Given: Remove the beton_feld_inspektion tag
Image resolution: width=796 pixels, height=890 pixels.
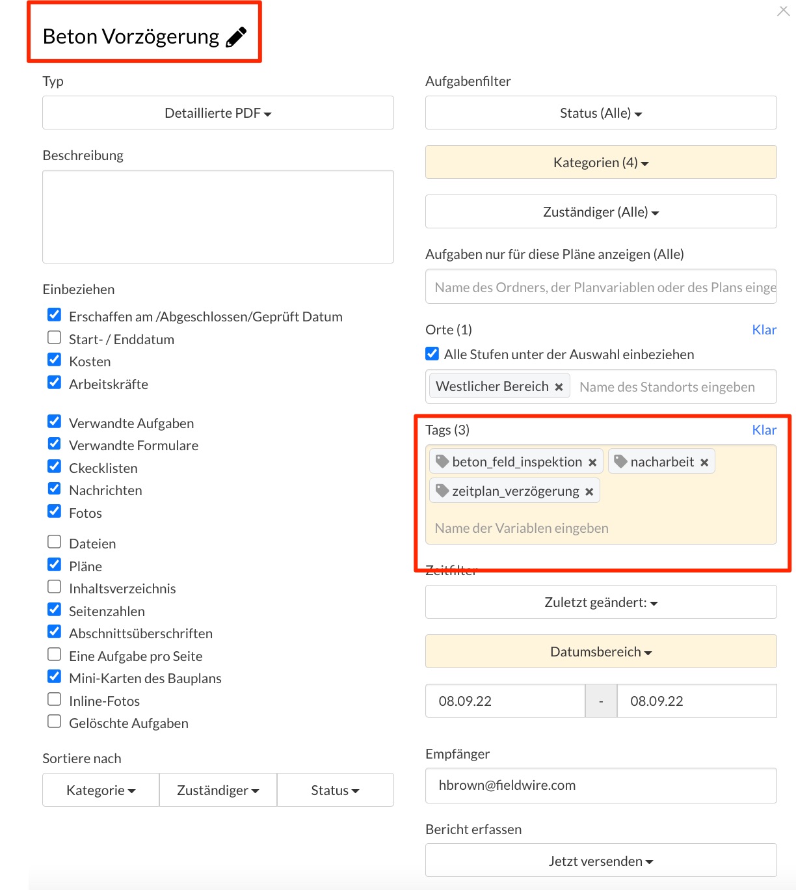Looking at the screenshot, I should click(x=592, y=463).
